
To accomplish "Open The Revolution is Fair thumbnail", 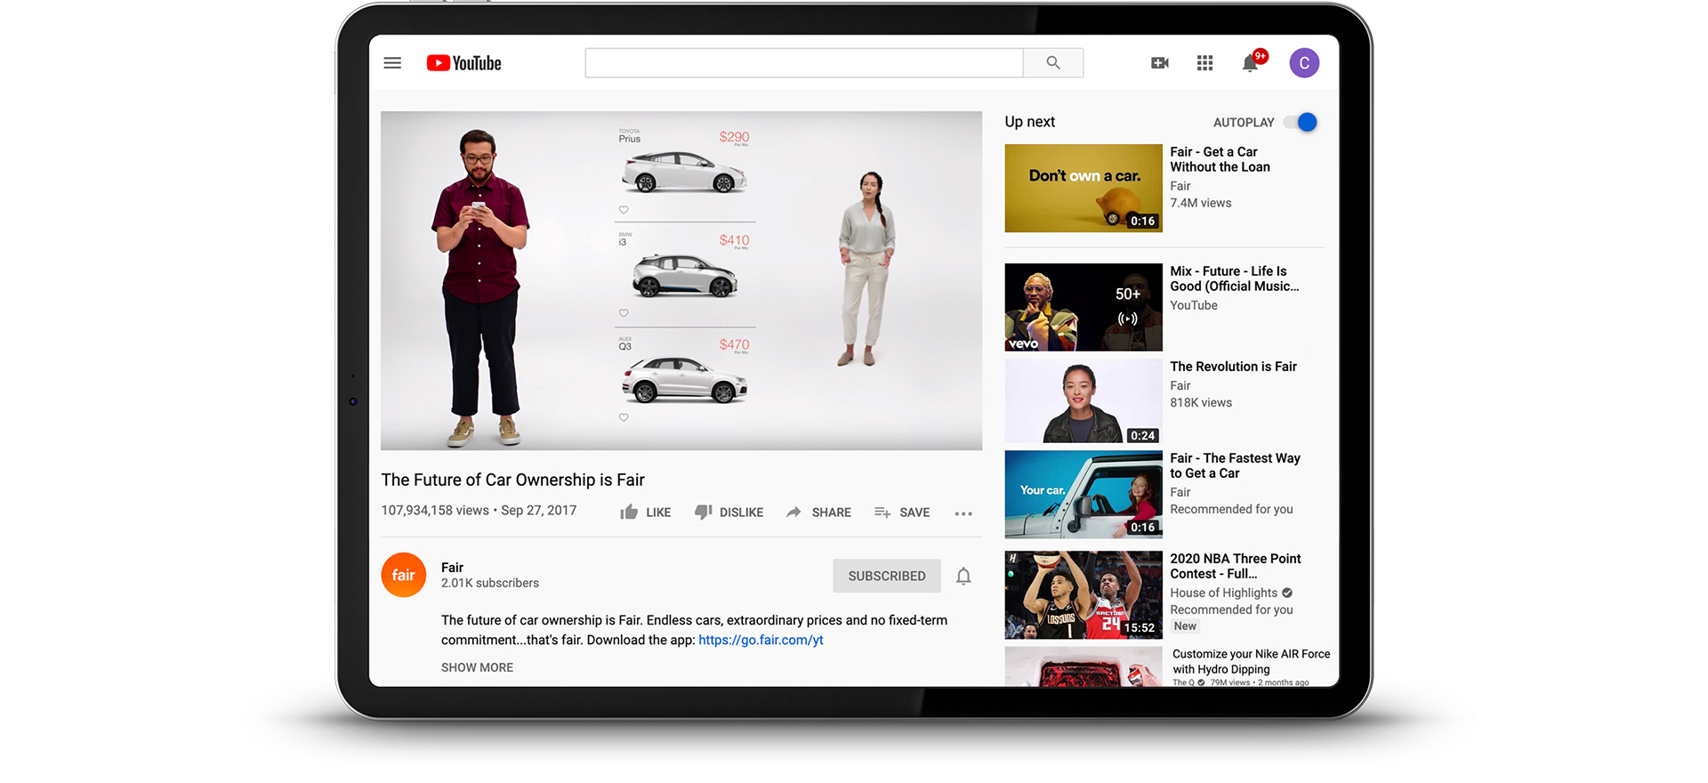I will pos(1084,401).
